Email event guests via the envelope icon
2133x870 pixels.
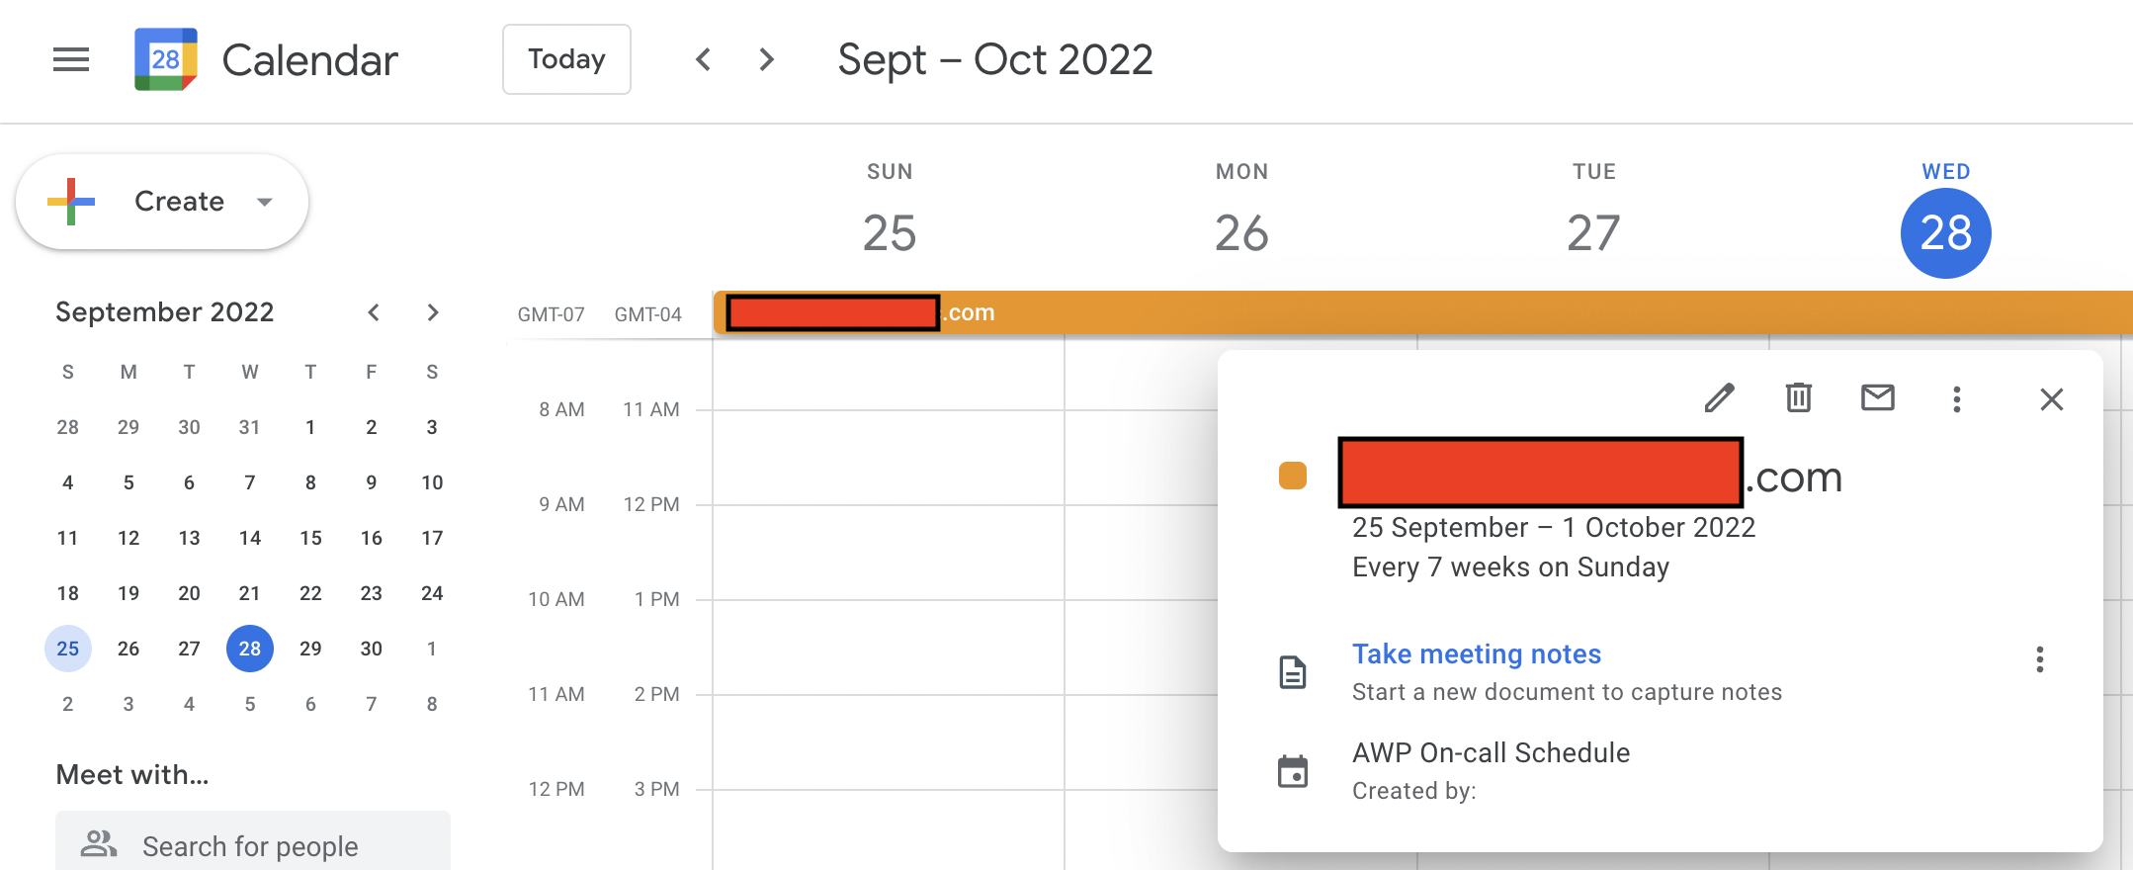pyautogui.click(x=1877, y=398)
